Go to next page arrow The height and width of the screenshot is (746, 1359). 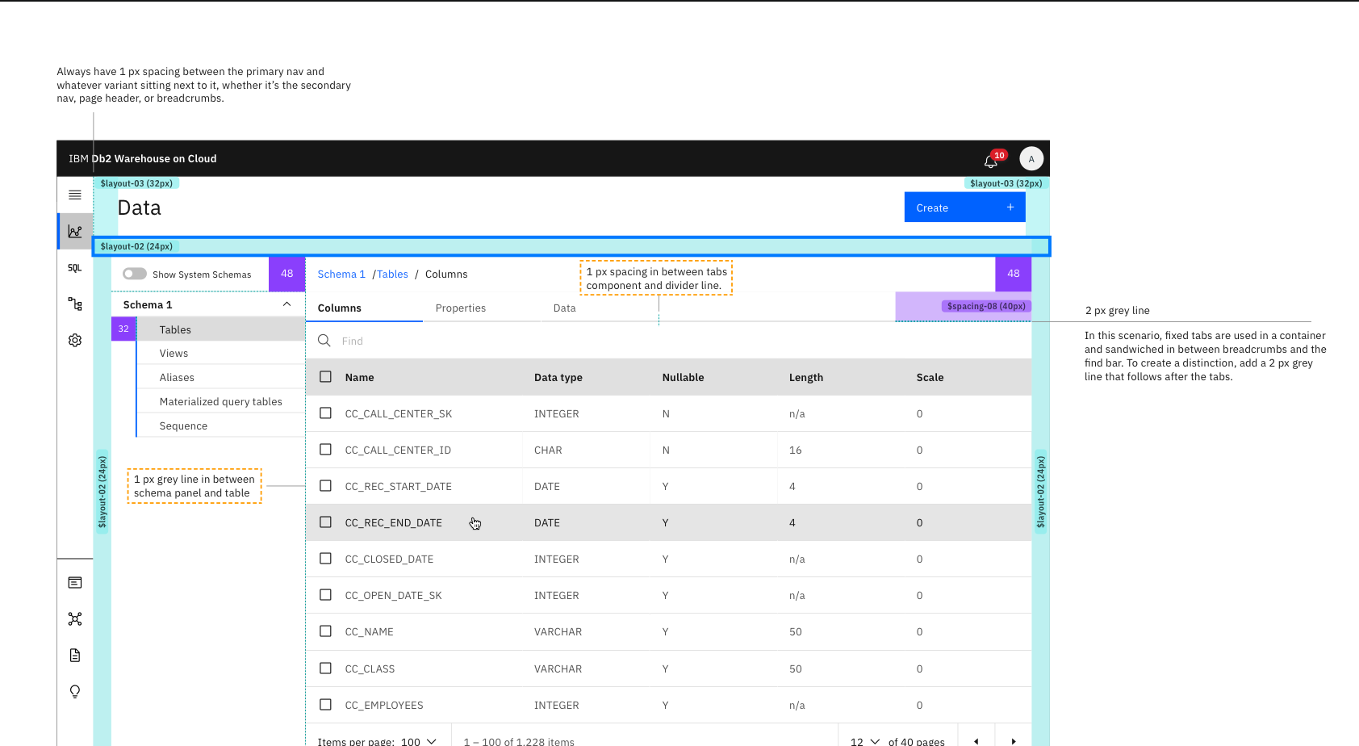[1014, 741]
